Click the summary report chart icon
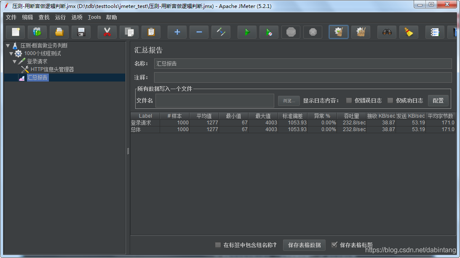Image resolution: width=460 pixels, height=258 pixels. [x=22, y=77]
